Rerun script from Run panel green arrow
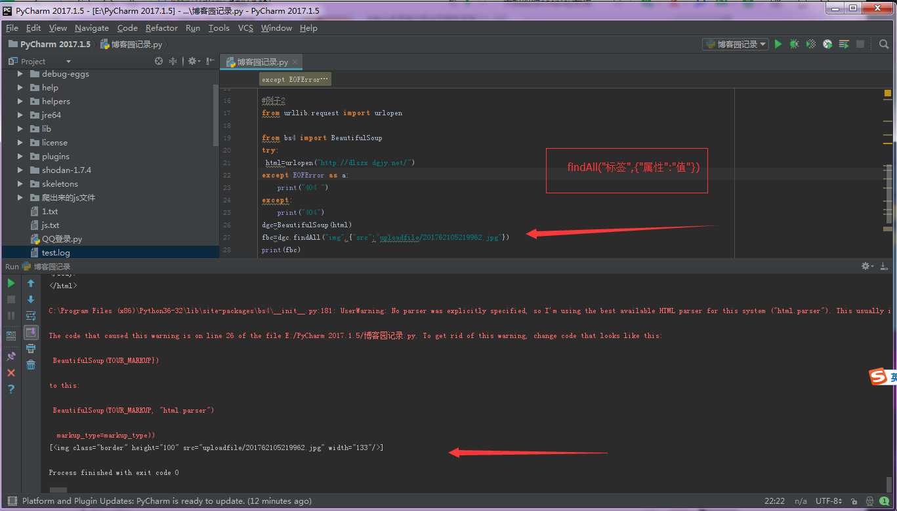The width and height of the screenshot is (897, 511). click(x=11, y=283)
